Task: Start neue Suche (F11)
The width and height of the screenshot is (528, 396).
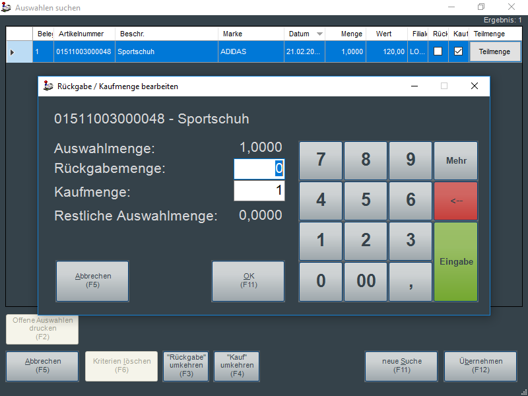Action: tap(401, 366)
